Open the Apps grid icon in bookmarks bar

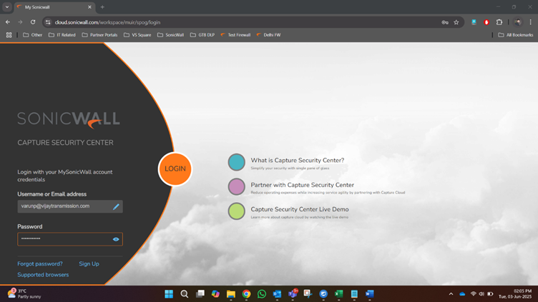pyautogui.click(x=9, y=35)
